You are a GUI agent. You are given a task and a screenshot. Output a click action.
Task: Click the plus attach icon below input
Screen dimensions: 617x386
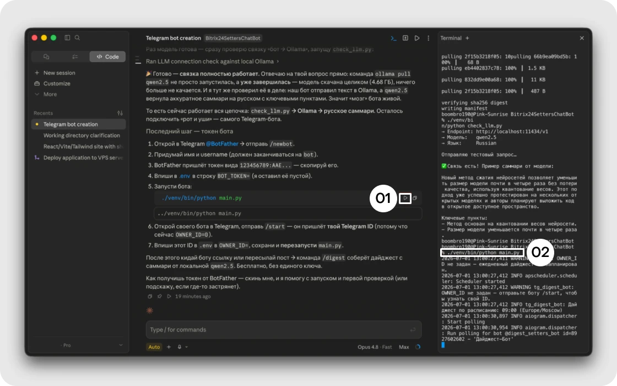[x=169, y=347]
